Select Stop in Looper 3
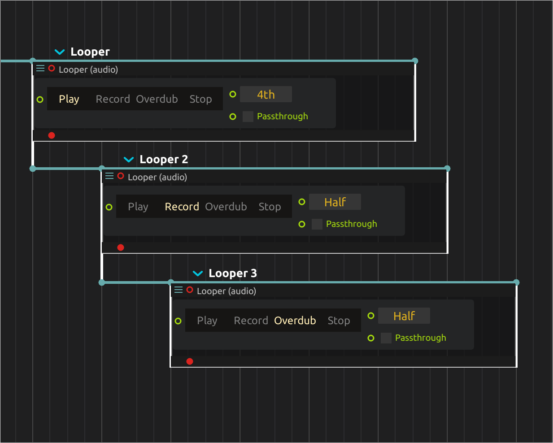The width and height of the screenshot is (553, 443). (x=339, y=321)
